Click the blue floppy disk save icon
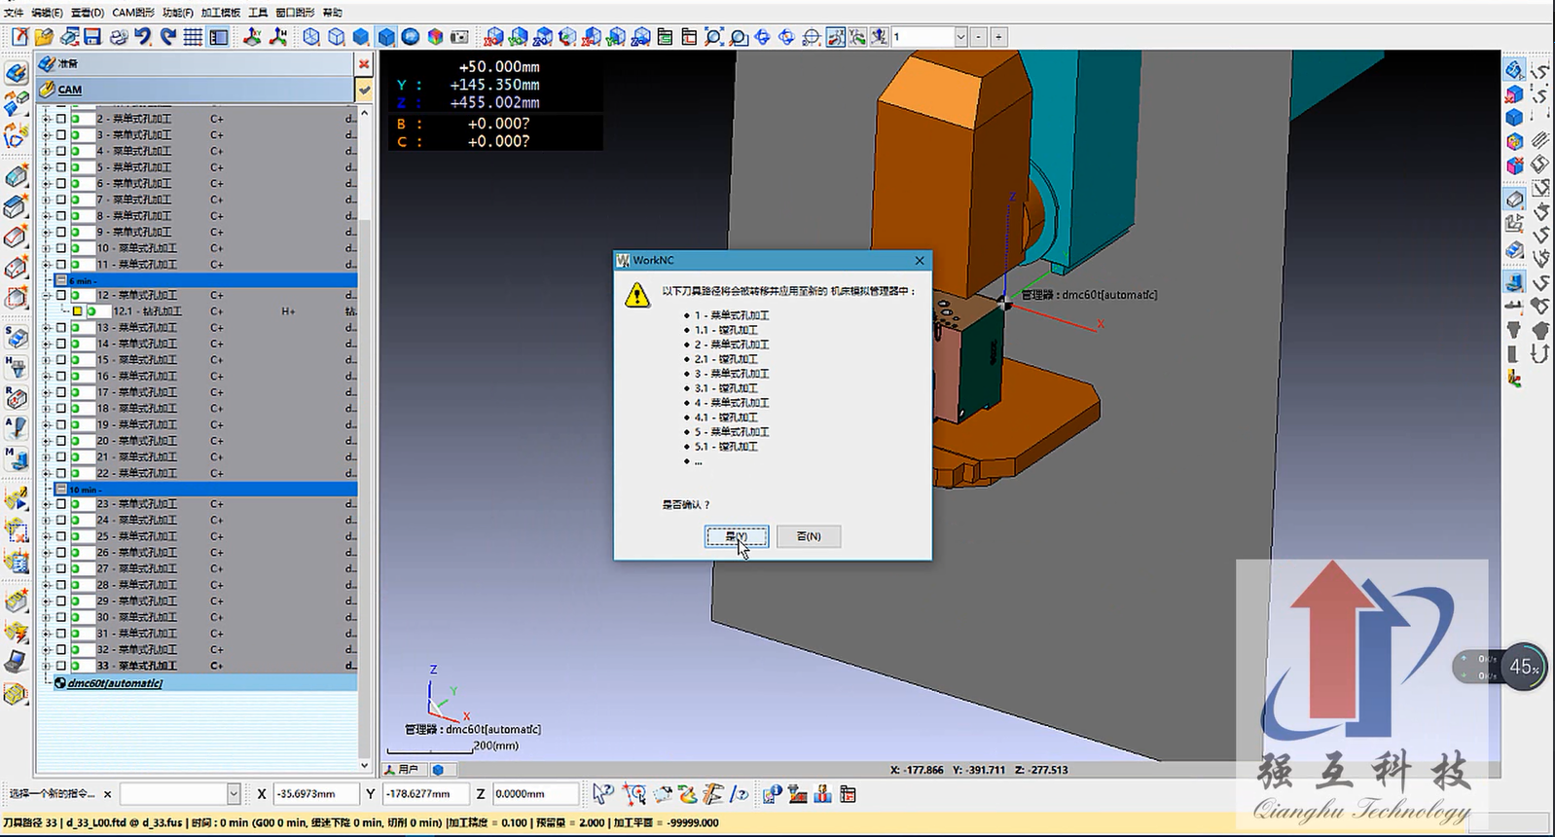 click(x=92, y=37)
